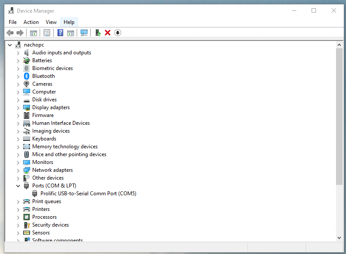Screen dimensions: 346x254
Task: Open Help via blue question mark icon
Action: [x=61, y=33]
